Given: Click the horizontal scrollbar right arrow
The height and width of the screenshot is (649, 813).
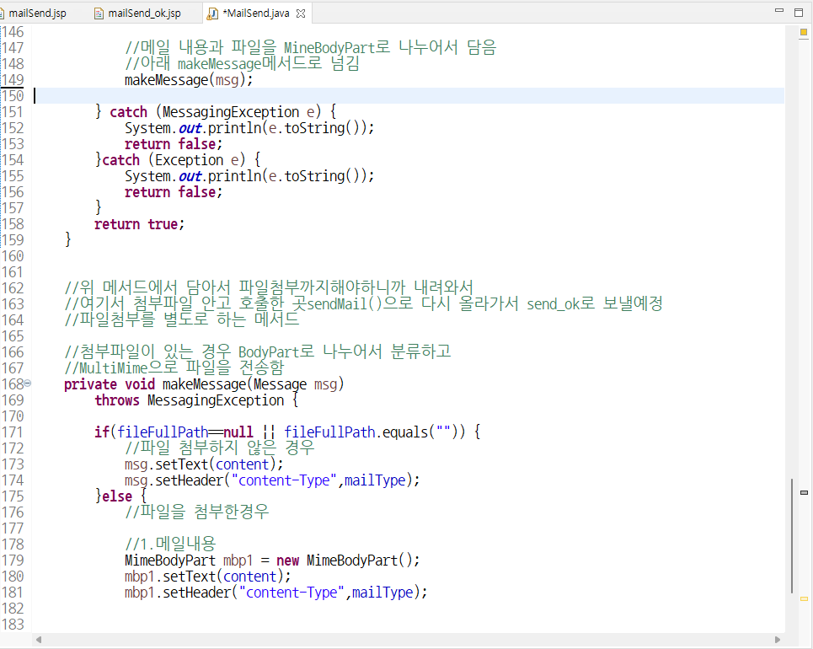Looking at the screenshot, I should point(778,640).
